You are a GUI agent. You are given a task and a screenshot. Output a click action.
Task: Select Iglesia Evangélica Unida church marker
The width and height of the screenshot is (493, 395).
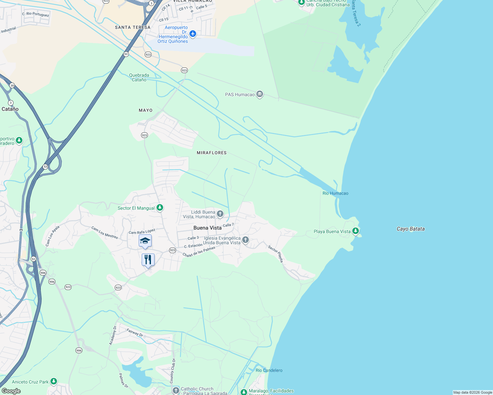click(245, 240)
